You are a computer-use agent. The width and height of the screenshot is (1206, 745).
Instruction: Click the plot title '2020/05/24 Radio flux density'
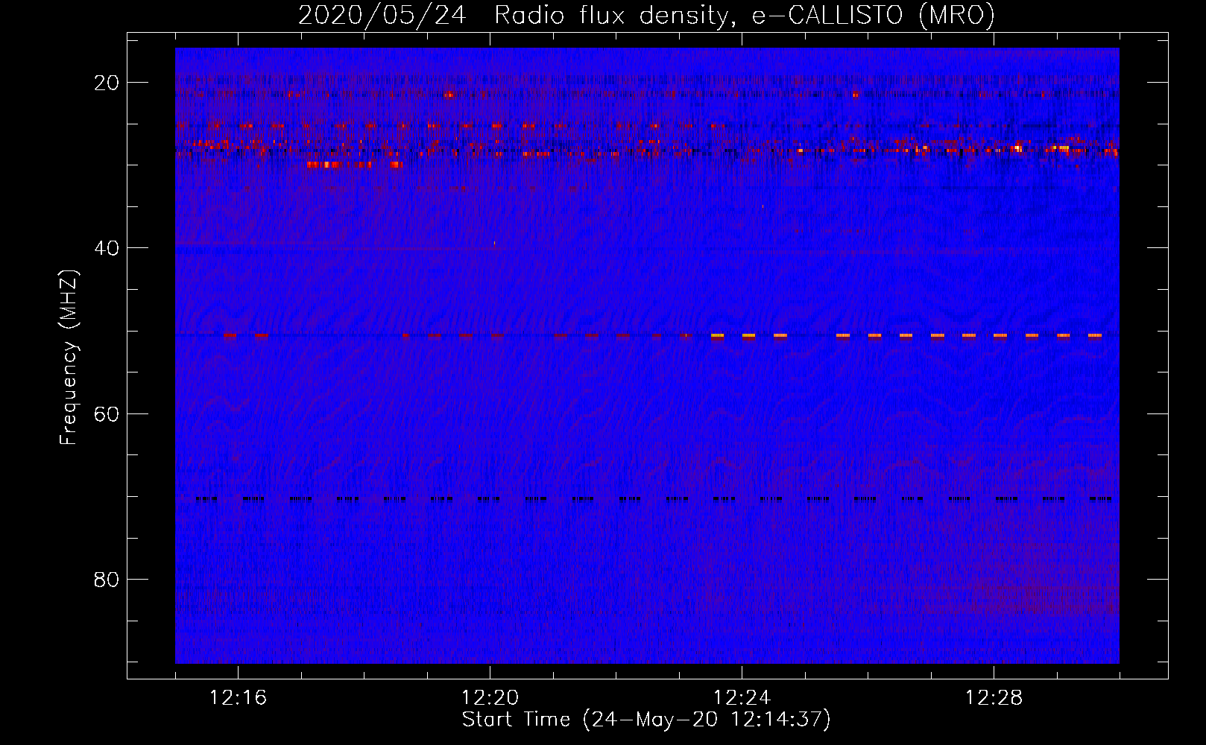pyautogui.click(x=646, y=15)
